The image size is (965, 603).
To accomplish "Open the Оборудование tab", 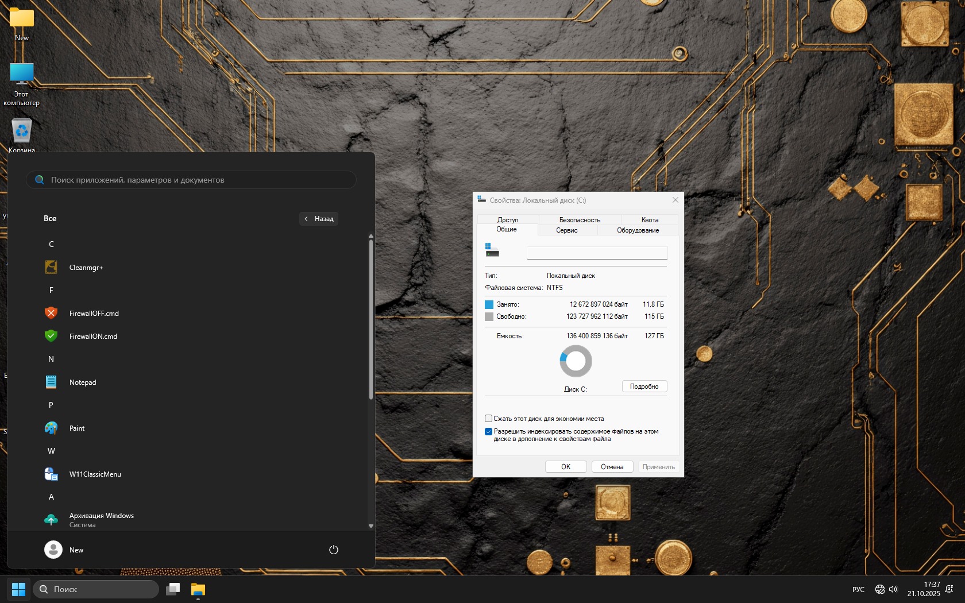I will (x=638, y=230).
